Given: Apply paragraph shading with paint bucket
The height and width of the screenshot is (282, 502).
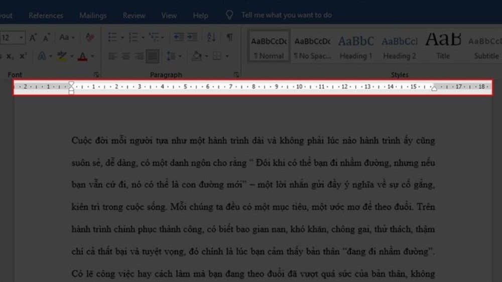Looking at the screenshot, I should click(197, 56).
